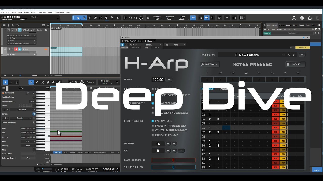
Task: Select the CYCLE PRESSED option
Action: click(x=170, y=130)
